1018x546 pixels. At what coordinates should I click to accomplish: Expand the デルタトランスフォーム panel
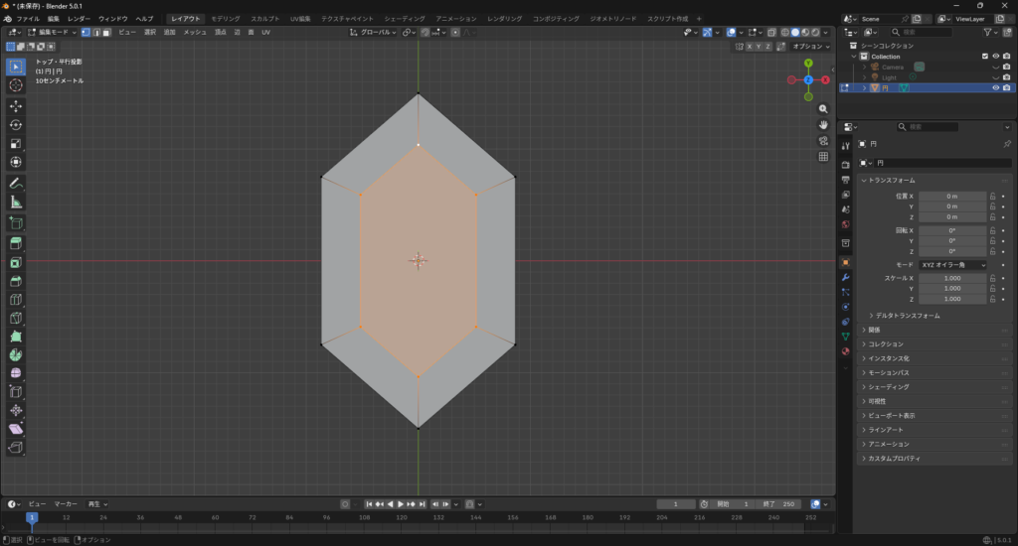[x=905, y=315]
